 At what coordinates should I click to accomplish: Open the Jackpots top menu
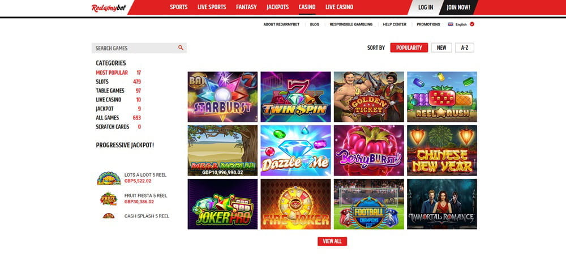pyautogui.click(x=277, y=7)
